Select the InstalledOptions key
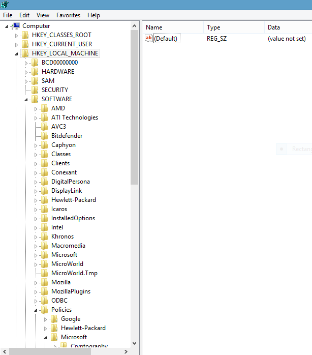This screenshot has height=355, width=312. pyautogui.click(x=73, y=218)
